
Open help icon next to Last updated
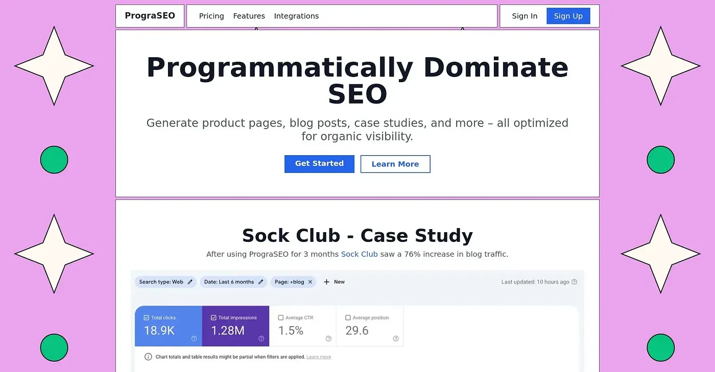point(575,282)
